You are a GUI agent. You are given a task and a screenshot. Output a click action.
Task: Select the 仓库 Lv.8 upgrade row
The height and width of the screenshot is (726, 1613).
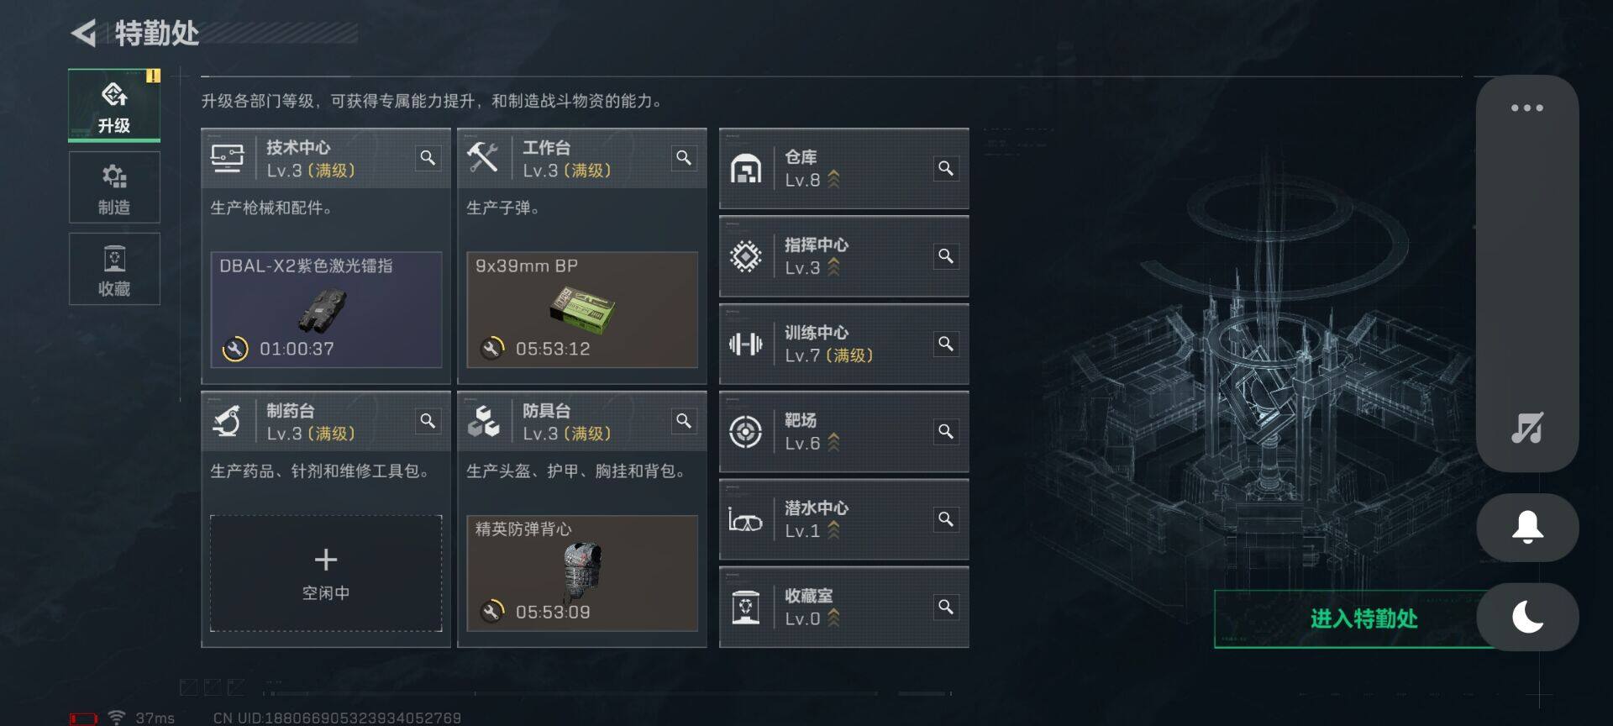(x=843, y=168)
